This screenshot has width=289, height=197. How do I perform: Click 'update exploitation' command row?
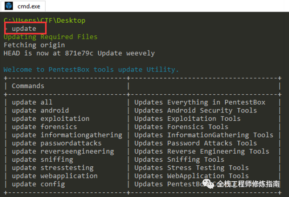tap(51, 118)
